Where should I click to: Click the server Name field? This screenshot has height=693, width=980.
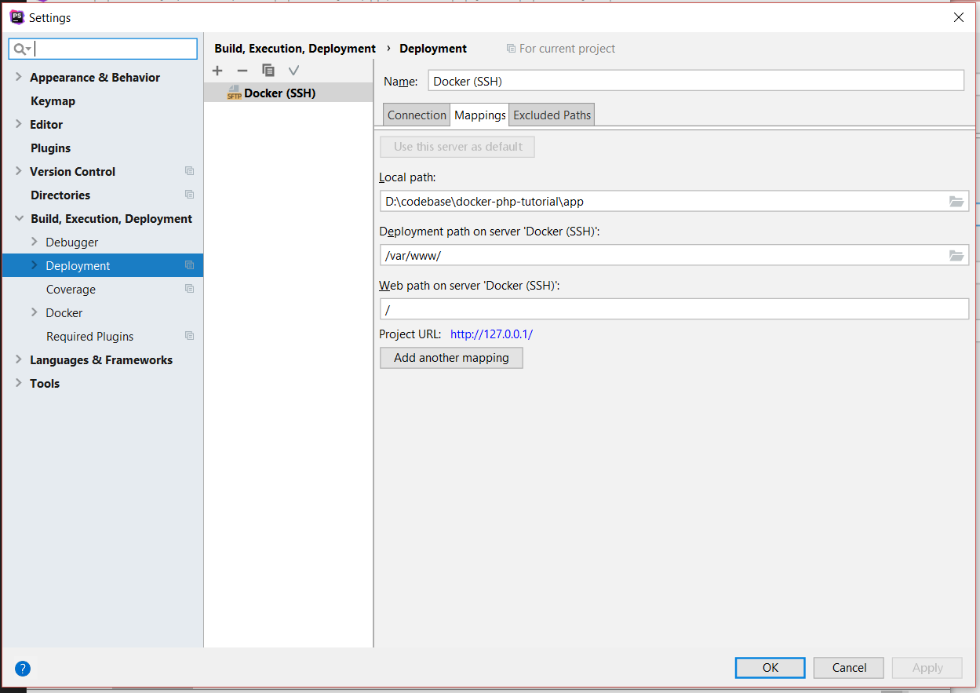(x=696, y=81)
